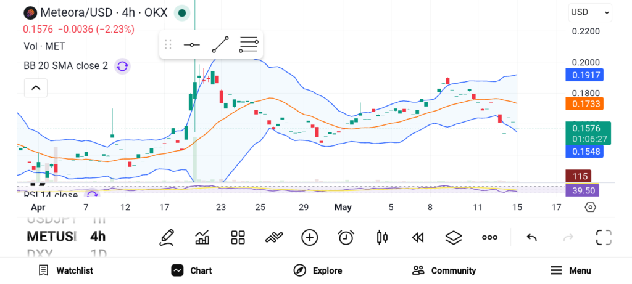This screenshot has width=632, height=284.
Task: Switch to the Chart tab
Action: [191, 270]
